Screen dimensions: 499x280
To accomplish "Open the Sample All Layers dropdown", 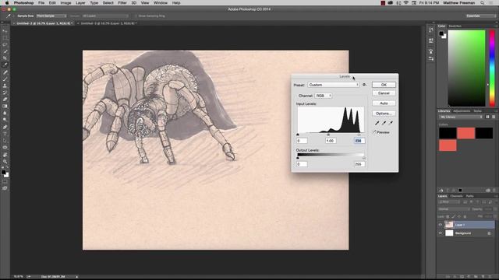I will (105, 16).
